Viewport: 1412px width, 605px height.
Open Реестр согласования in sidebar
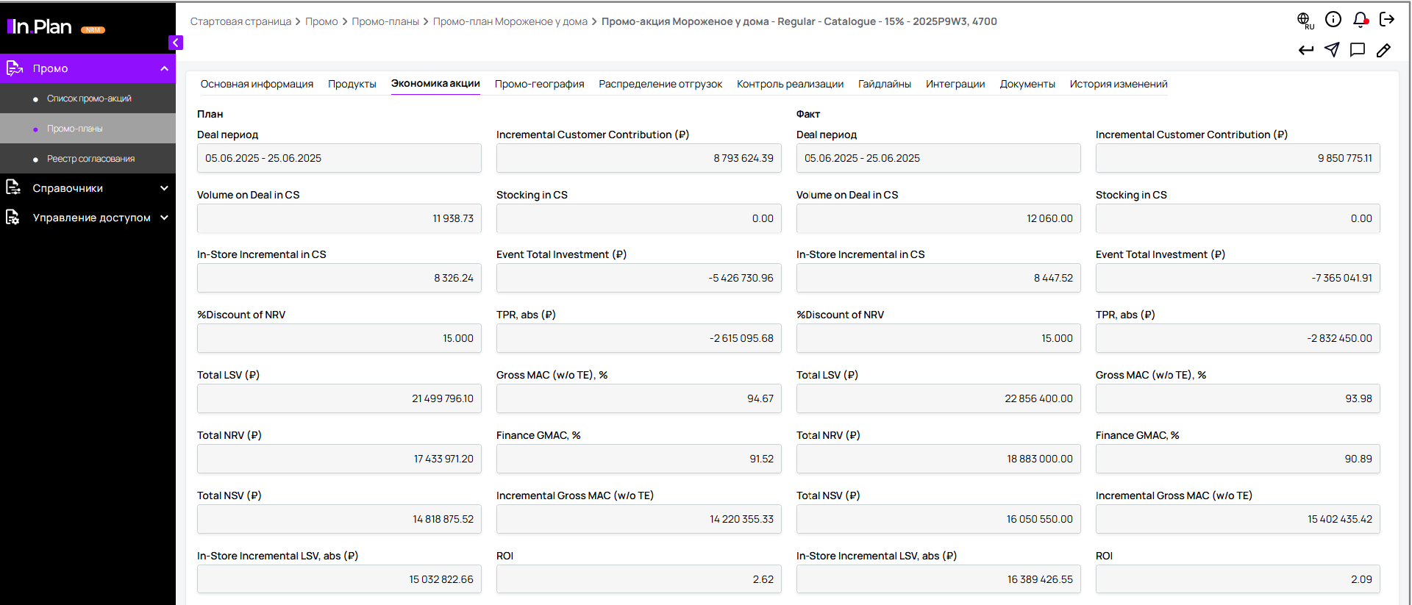pos(90,159)
